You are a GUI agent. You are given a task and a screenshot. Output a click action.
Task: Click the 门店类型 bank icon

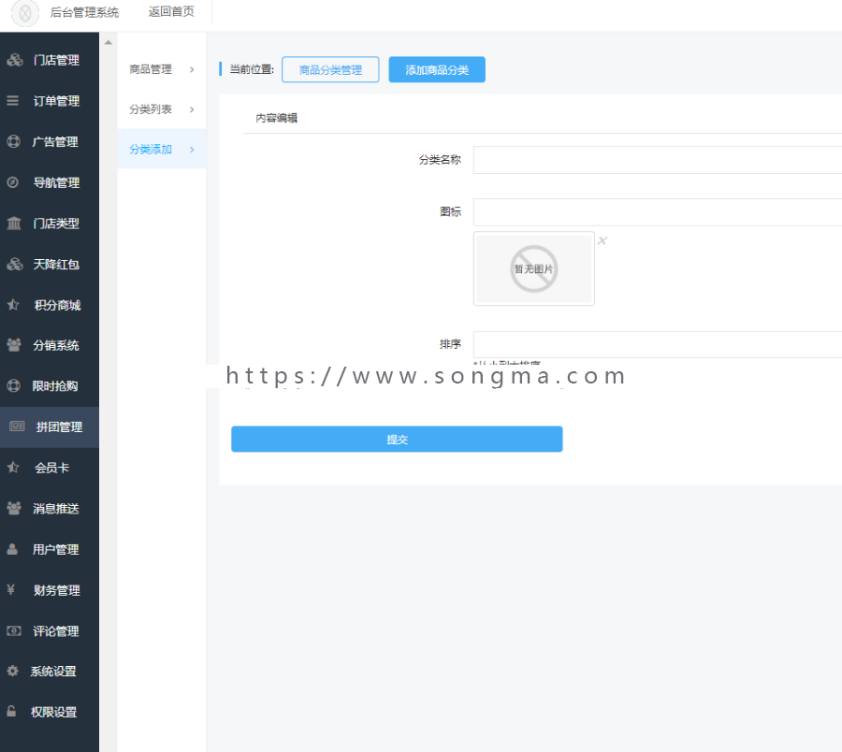14,223
